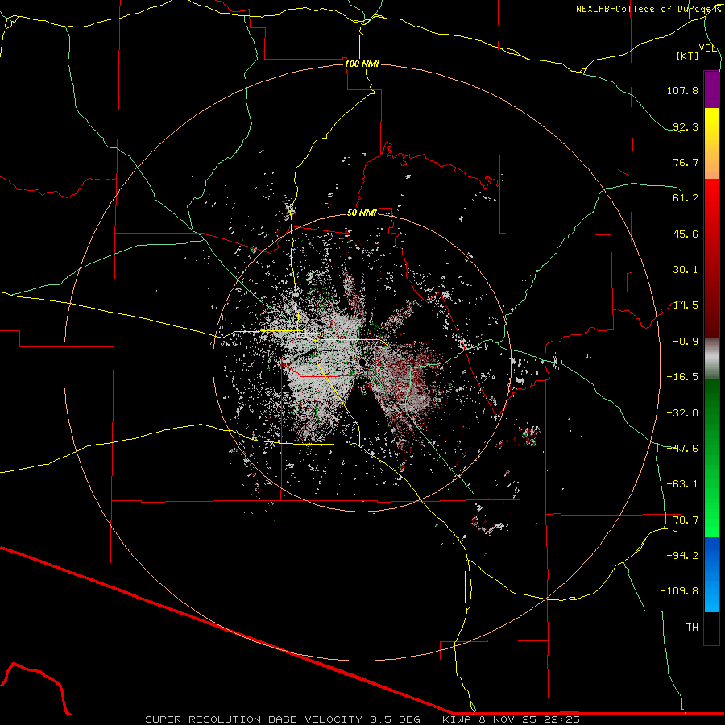Click the VEL legend heading

coord(707,48)
